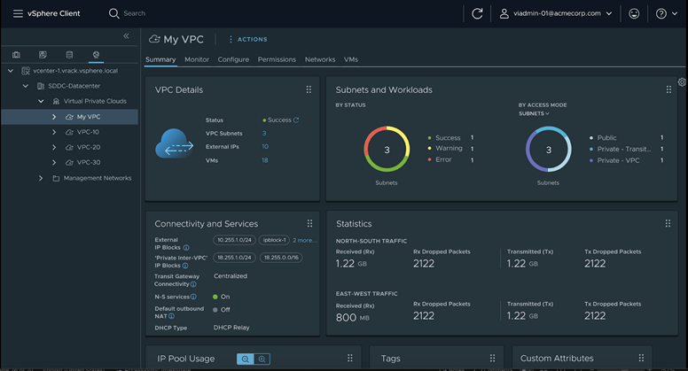
Task: Refresh the VPC status next to Success
Action: (x=296, y=120)
